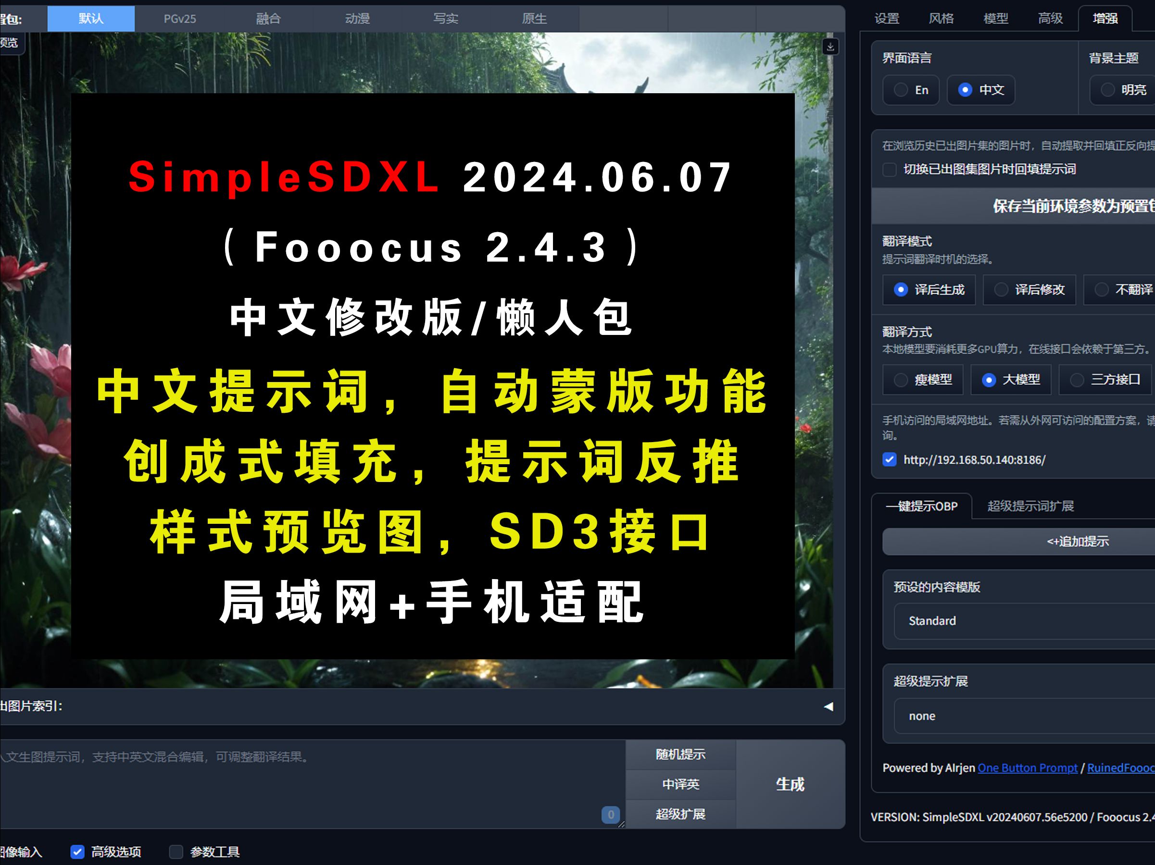Download the preview image via download icon
1155x865 pixels.
(x=830, y=47)
